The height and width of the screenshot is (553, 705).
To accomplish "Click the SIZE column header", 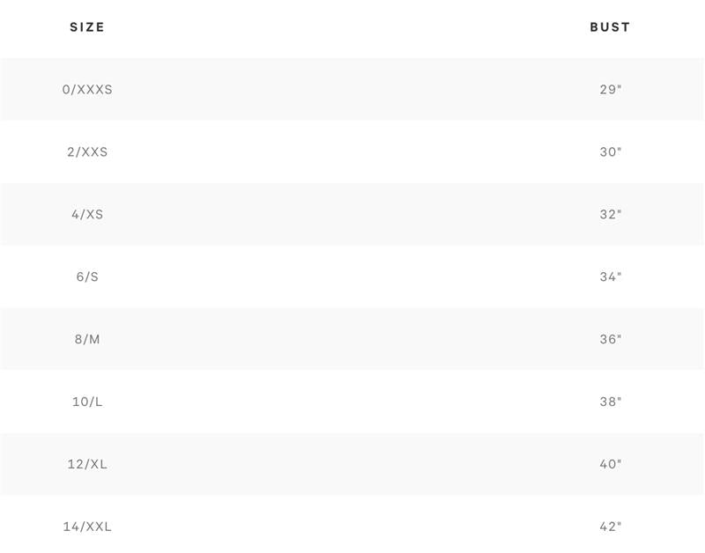I will [x=87, y=27].
